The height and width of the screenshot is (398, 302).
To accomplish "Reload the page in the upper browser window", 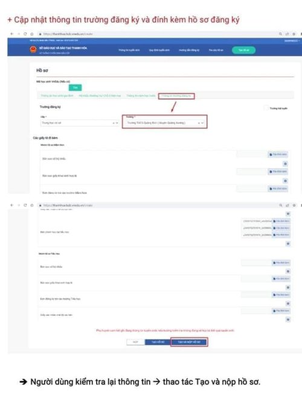I will (x=25, y=34).
